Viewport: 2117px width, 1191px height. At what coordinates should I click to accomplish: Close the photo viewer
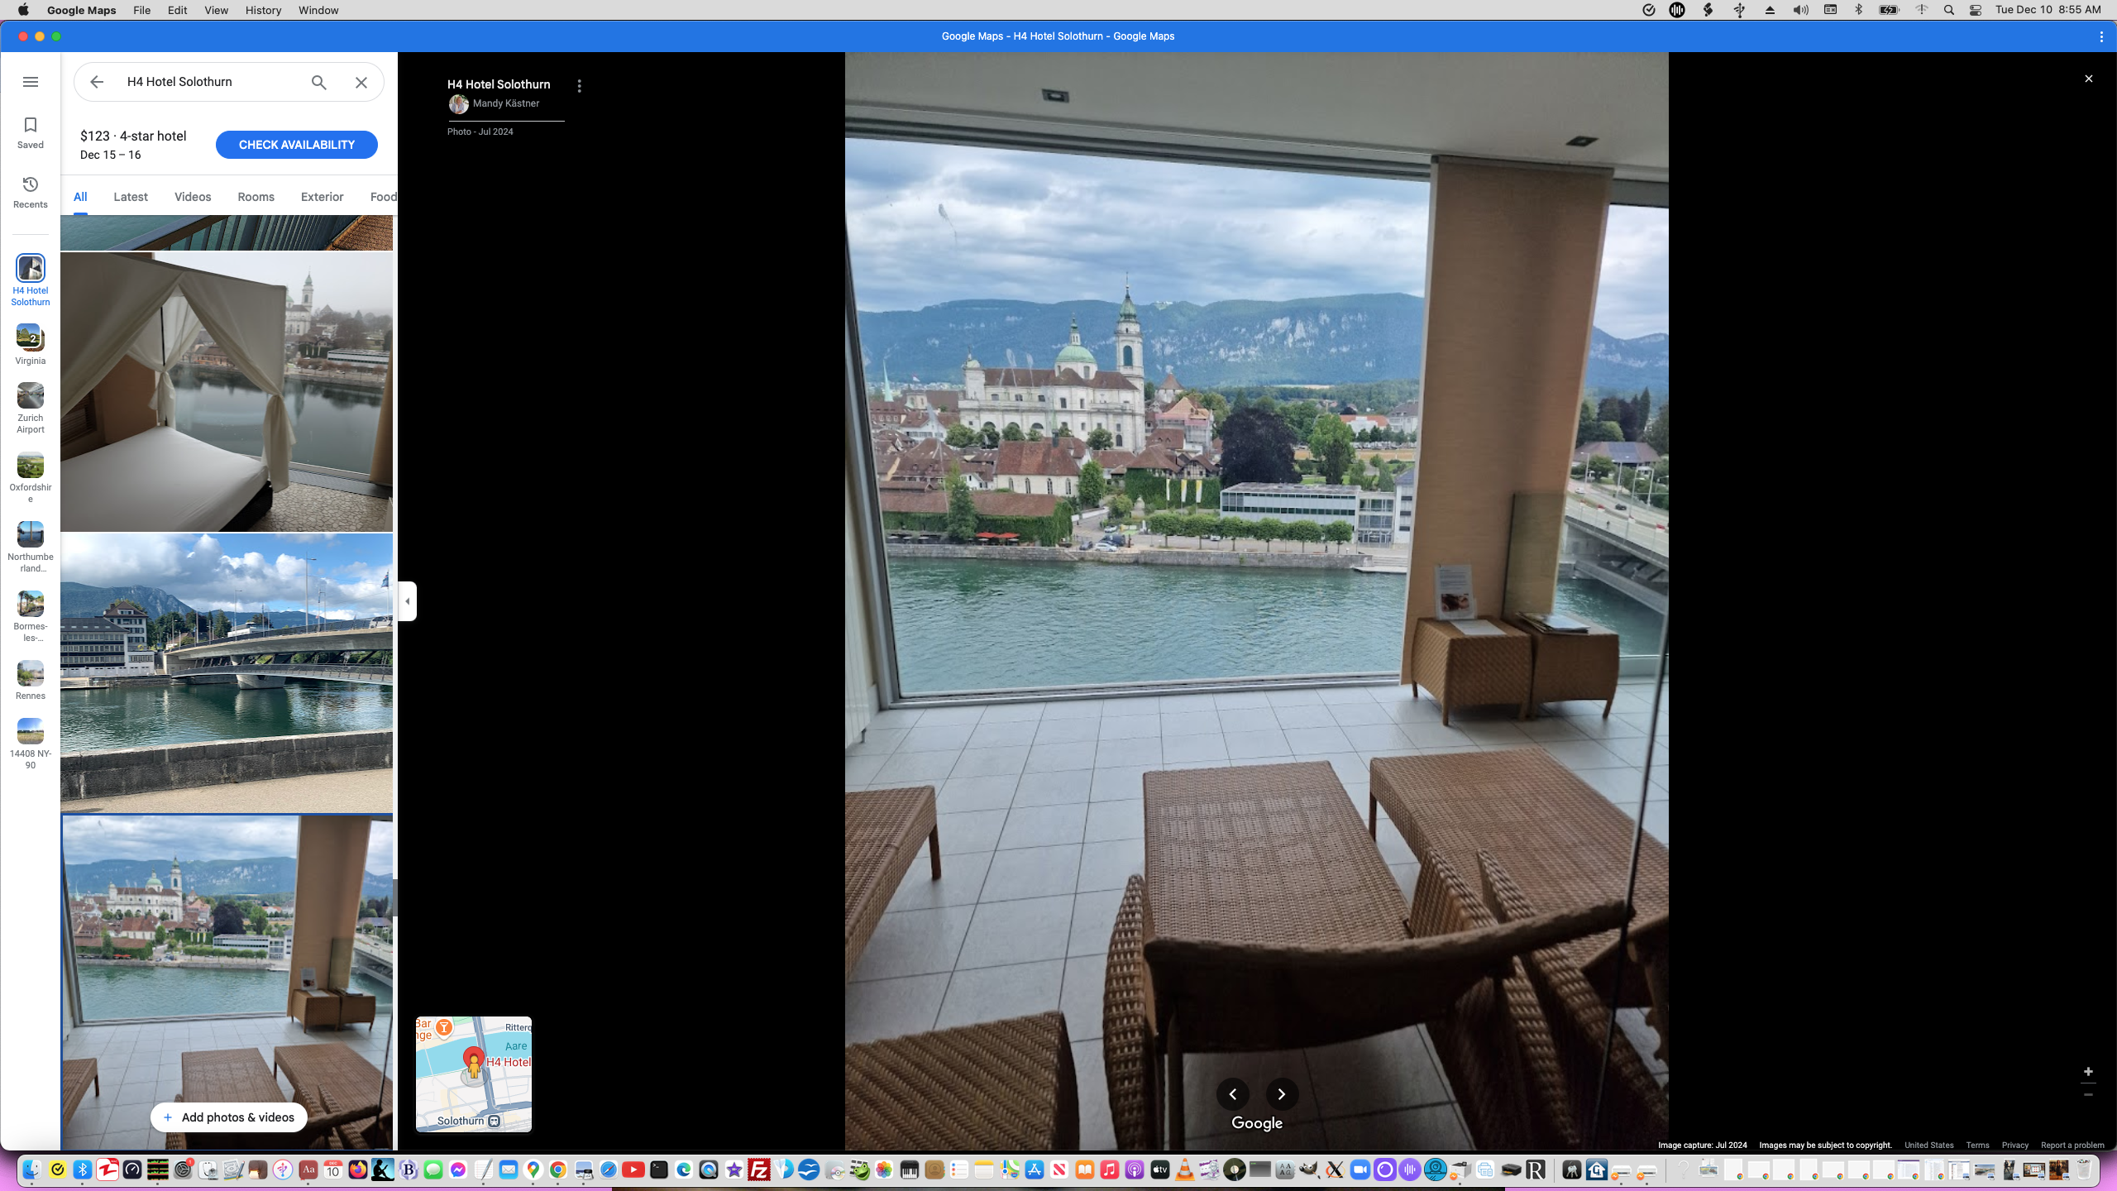[x=2088, y=79]
